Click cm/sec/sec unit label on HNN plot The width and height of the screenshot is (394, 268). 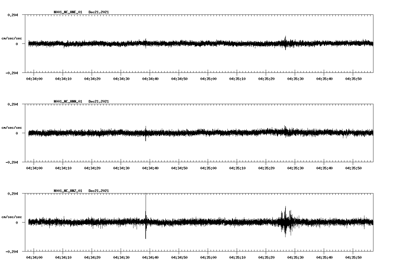coord(12,128)
